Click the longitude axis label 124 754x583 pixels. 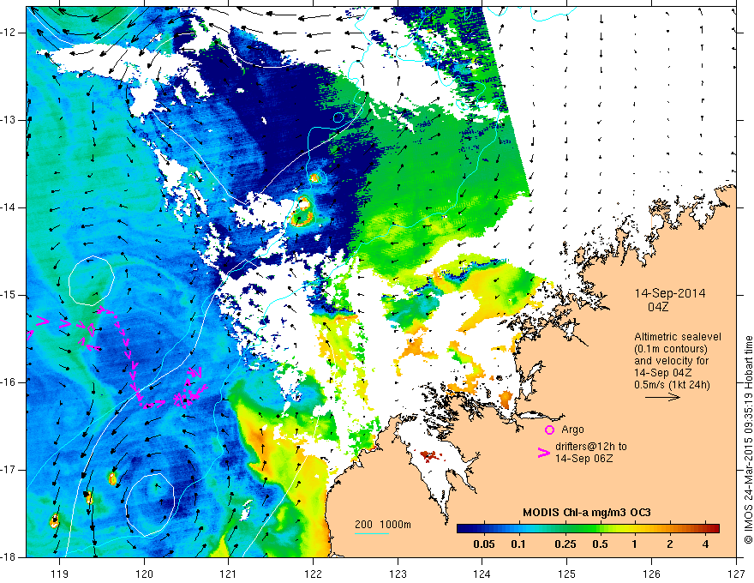482,574
